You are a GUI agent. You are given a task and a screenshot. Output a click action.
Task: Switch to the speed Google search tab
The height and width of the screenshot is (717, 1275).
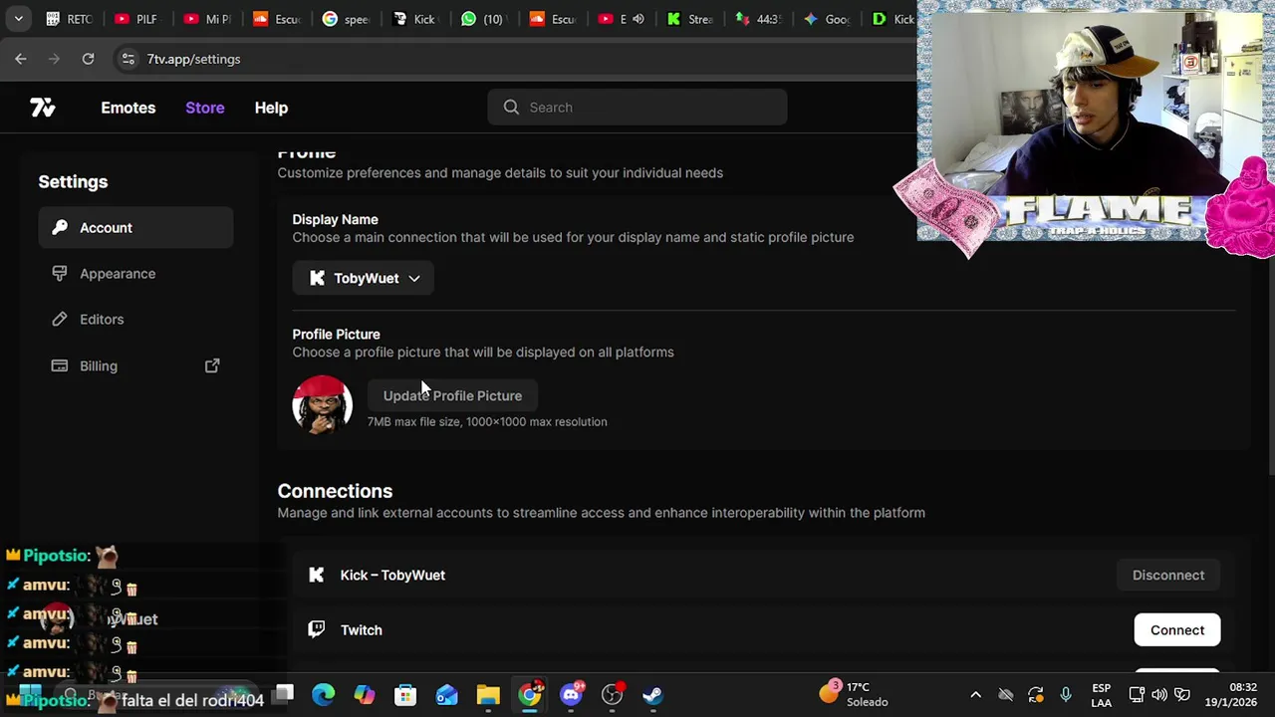(345, 19)
